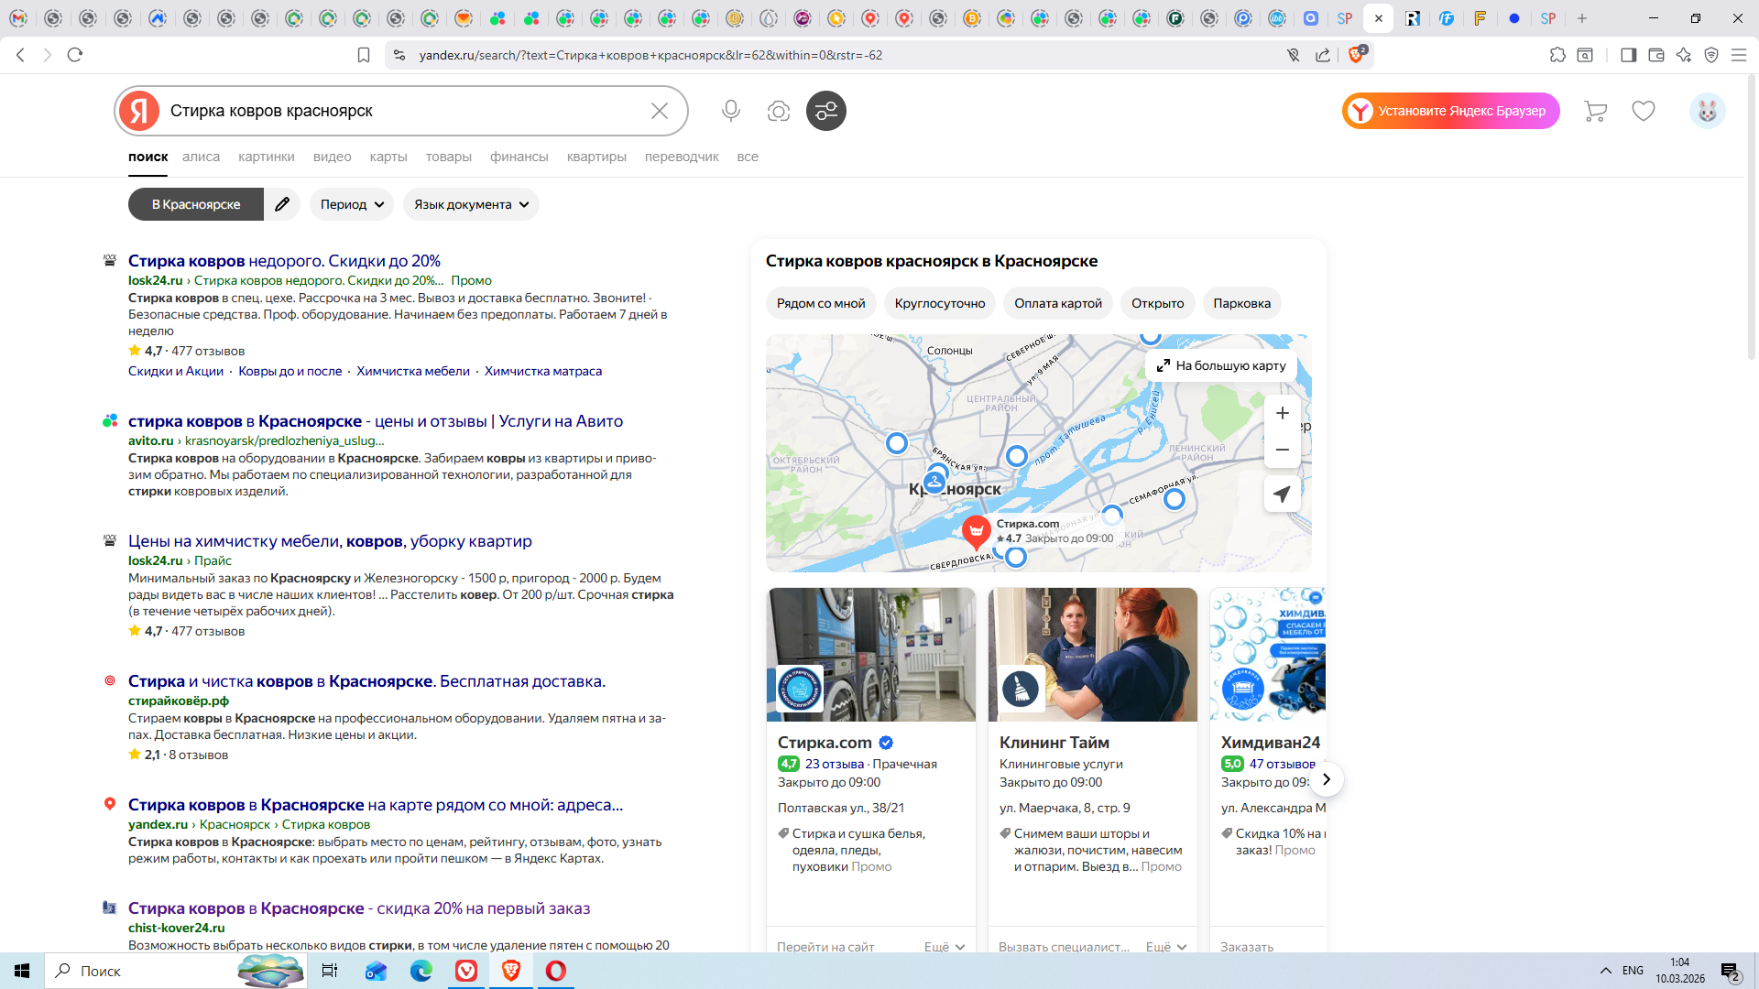Zoom in on the map
This screenshot has height=989, width=1759.
[x=1282, y=413]
